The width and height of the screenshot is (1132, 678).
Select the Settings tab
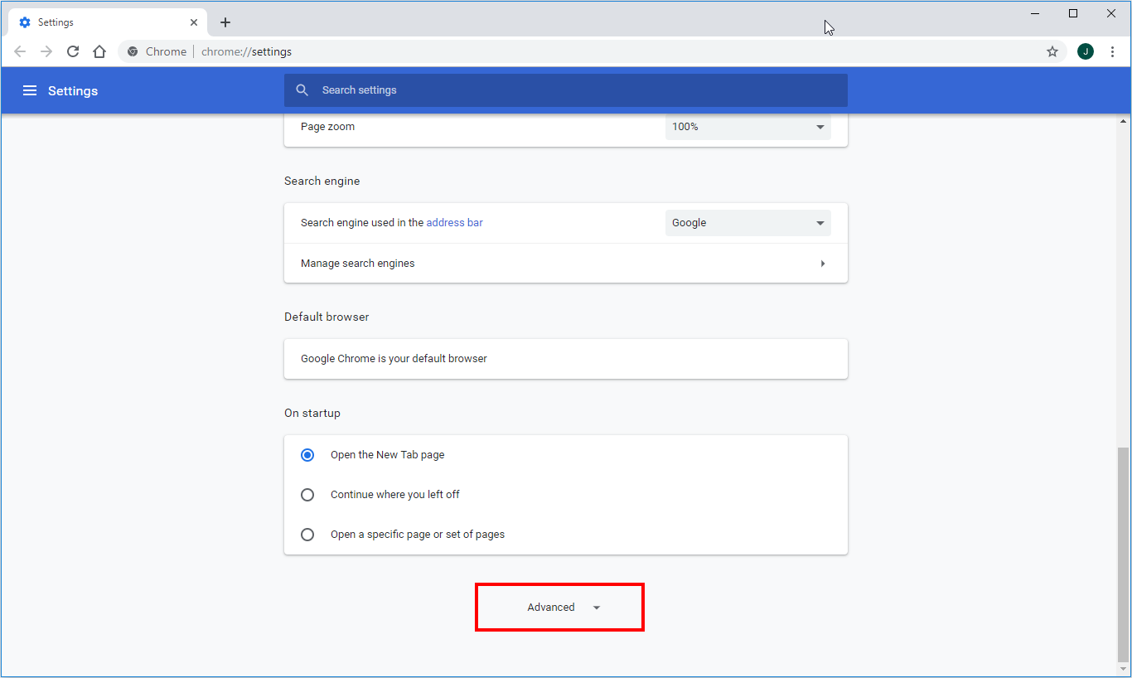[107, 22]
